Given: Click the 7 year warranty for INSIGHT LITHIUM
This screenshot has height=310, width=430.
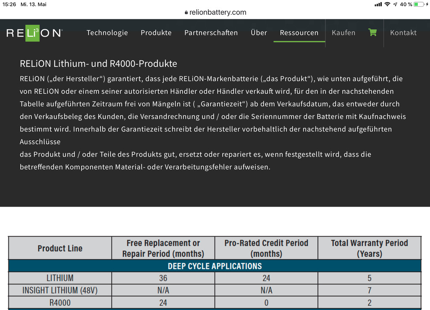Looking at the screenshot, I should [370, 290].
